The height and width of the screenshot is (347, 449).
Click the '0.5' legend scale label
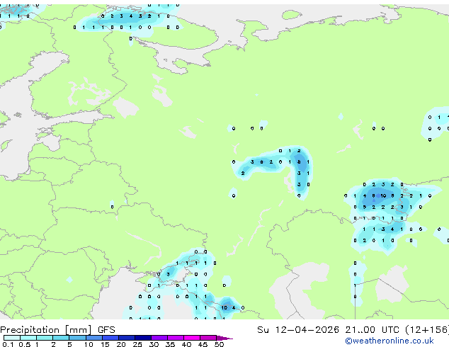(25, 344)
